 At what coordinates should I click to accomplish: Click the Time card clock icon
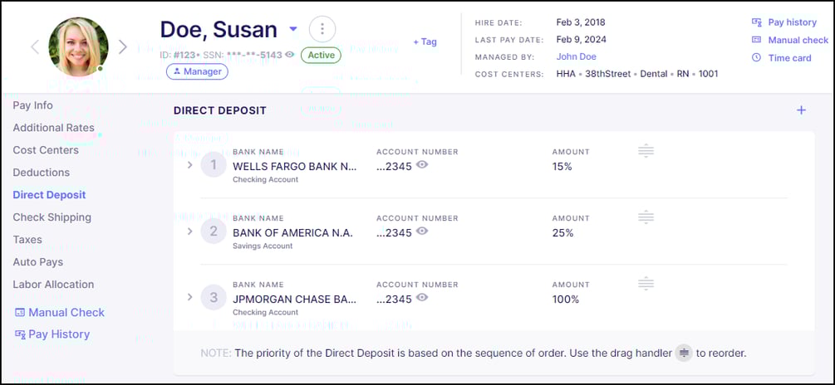click(x=756, y=58)
